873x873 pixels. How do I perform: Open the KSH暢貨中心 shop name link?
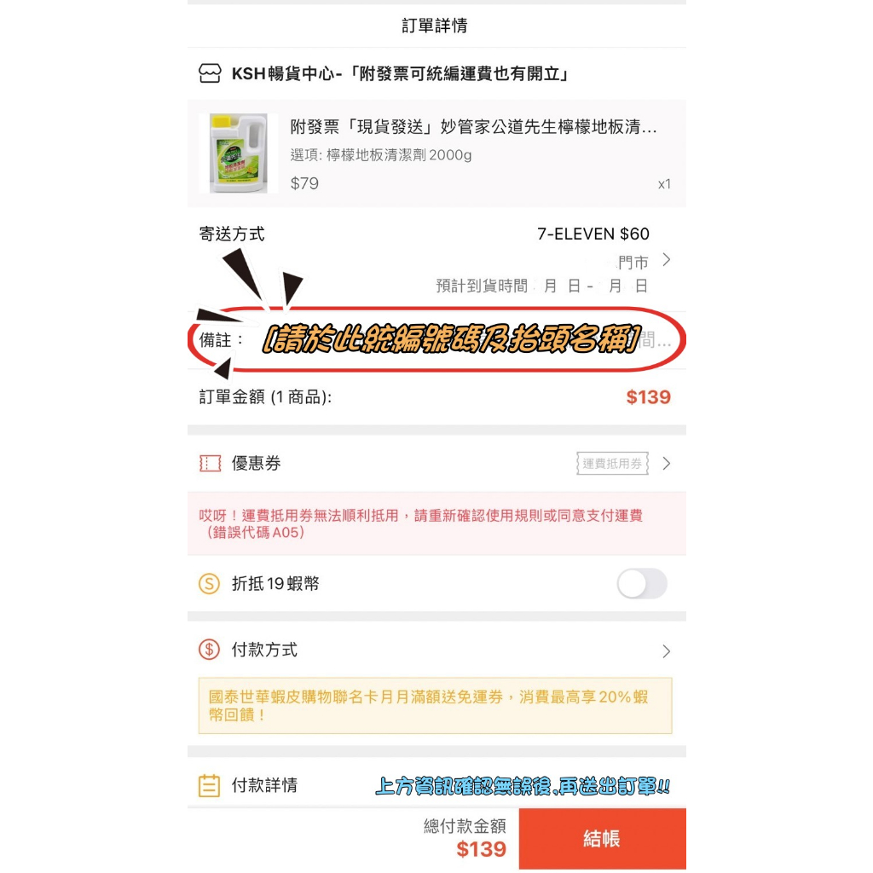click(x=400, y=73)
